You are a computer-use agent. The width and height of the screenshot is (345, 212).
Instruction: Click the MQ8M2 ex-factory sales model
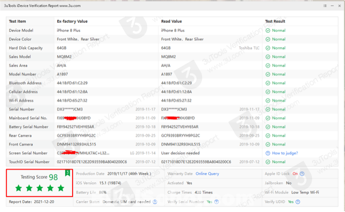tap(64, 57)
